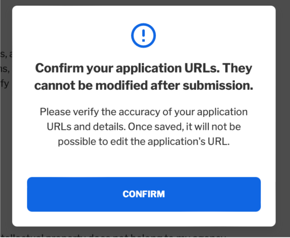This screenshot has height=238, width=290.
Task: Click the line 'possible to edit the application's URL.'
Action: [144, 142]
